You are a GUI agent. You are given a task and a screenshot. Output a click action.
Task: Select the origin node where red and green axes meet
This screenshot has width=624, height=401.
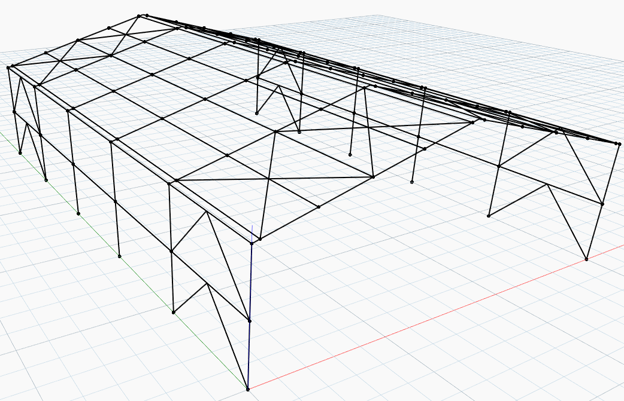click(x=247, y=389)
